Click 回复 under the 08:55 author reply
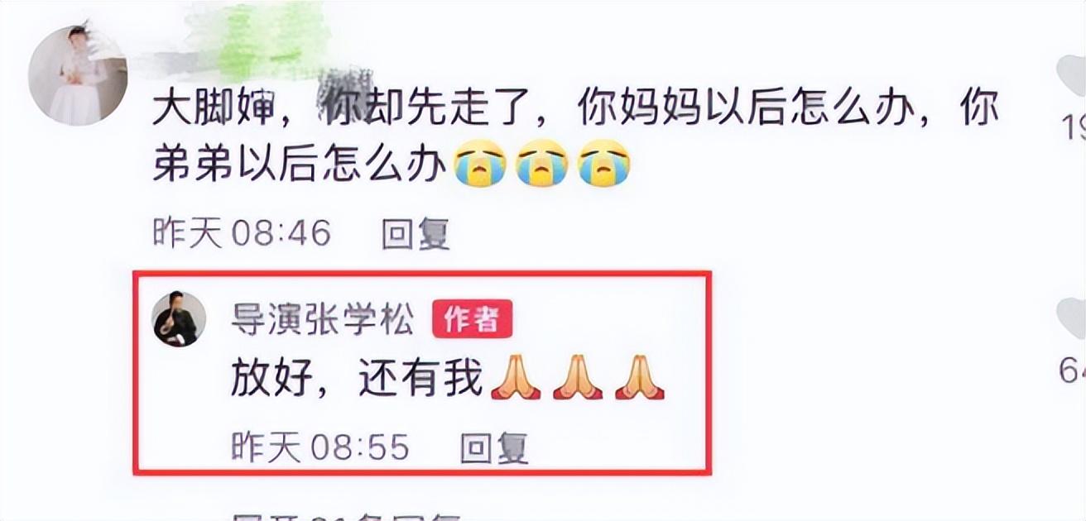This screenshot has width=1086, height=521. (x=494, y=448)
